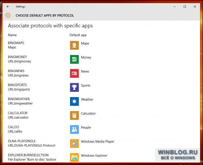Maximize the Settings window
Viewport: 203px width, 165px height.
pyautogui.click(x=185, y=7)
